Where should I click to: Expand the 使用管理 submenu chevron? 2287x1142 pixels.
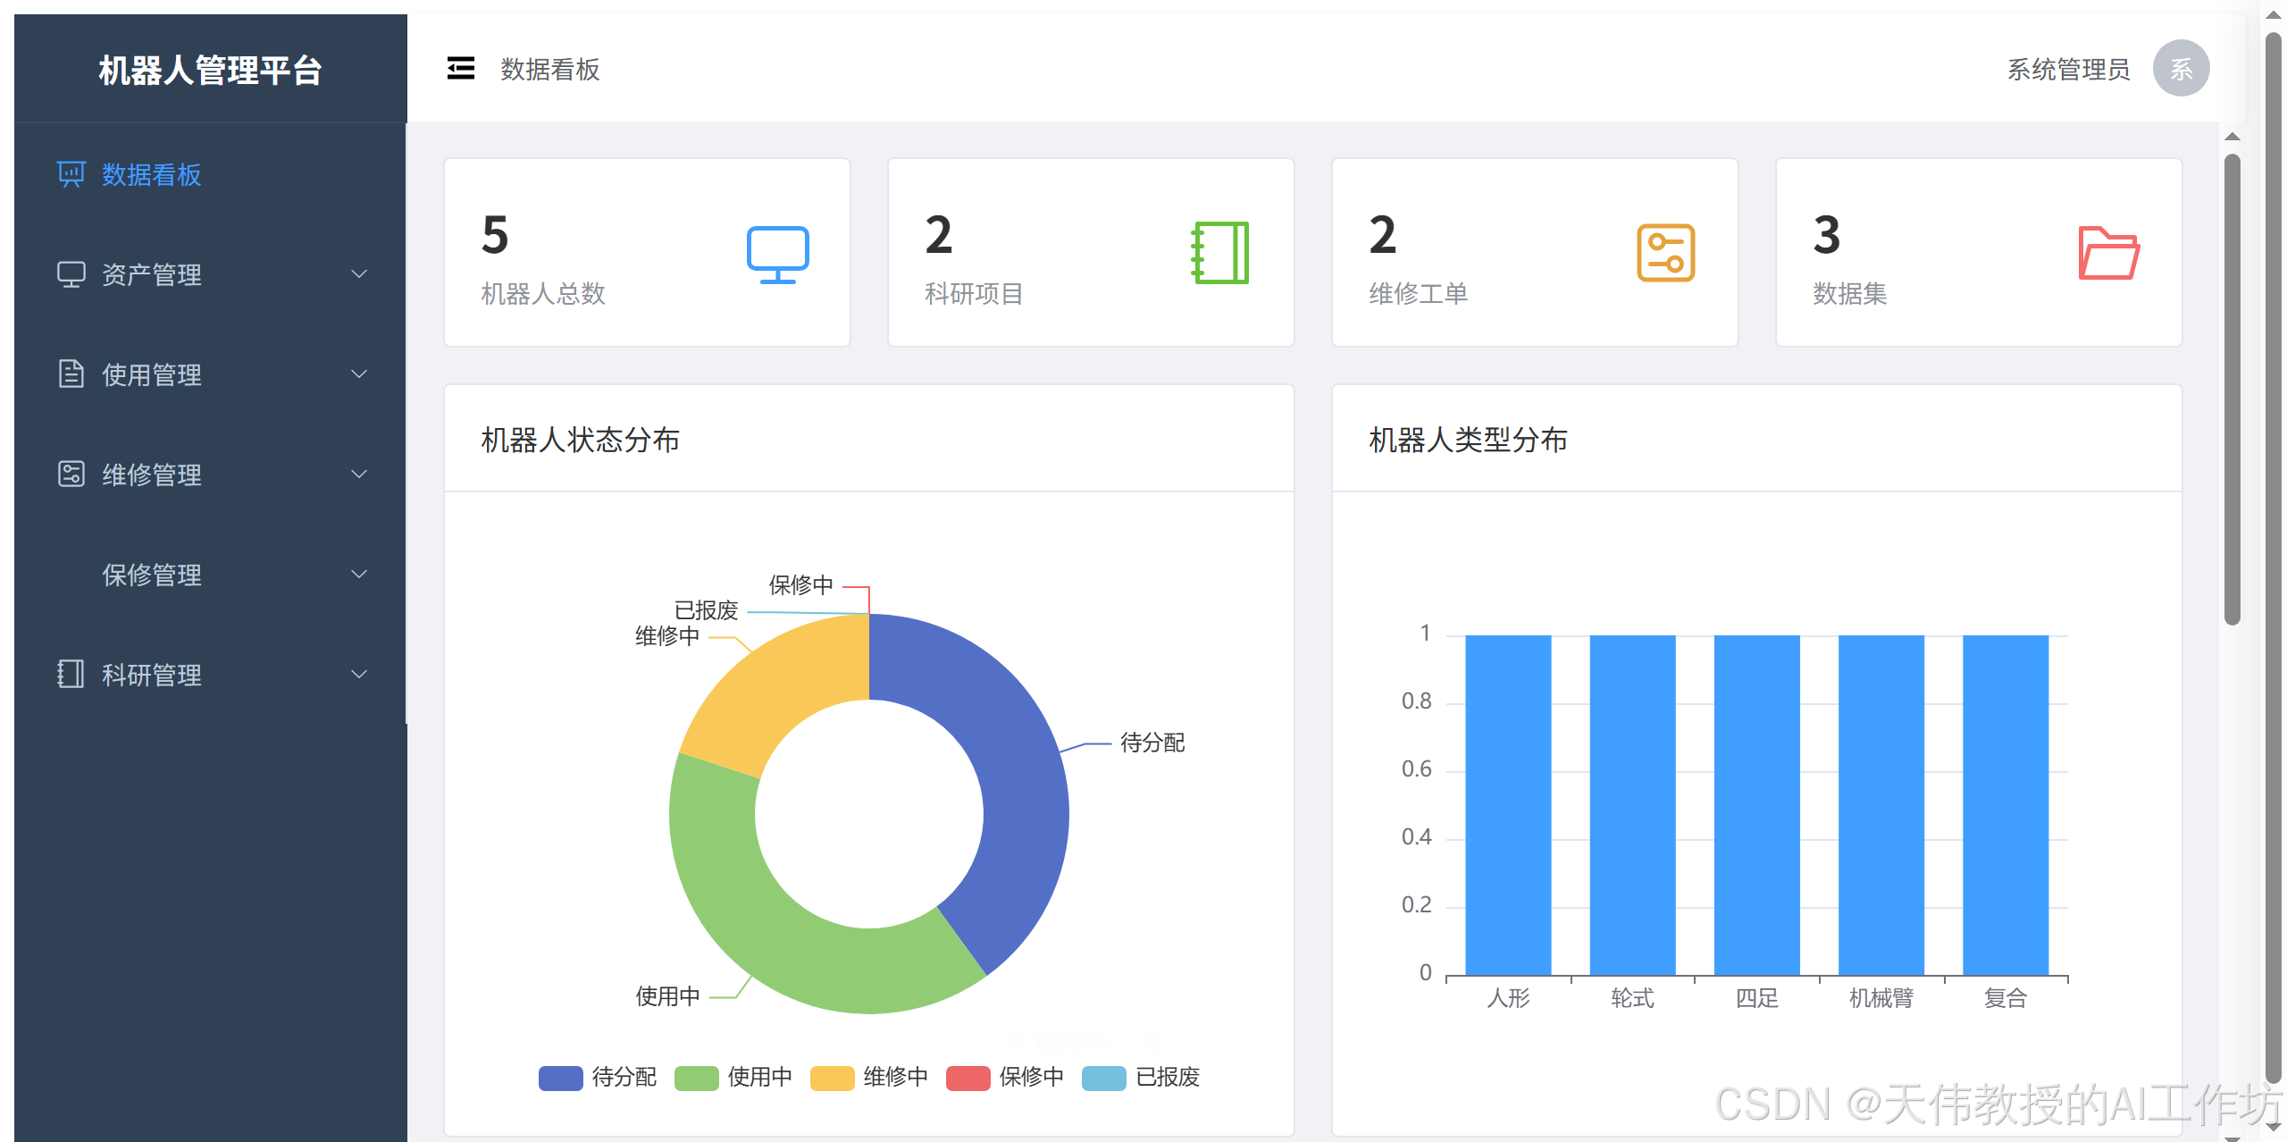[x=359, y=374]
